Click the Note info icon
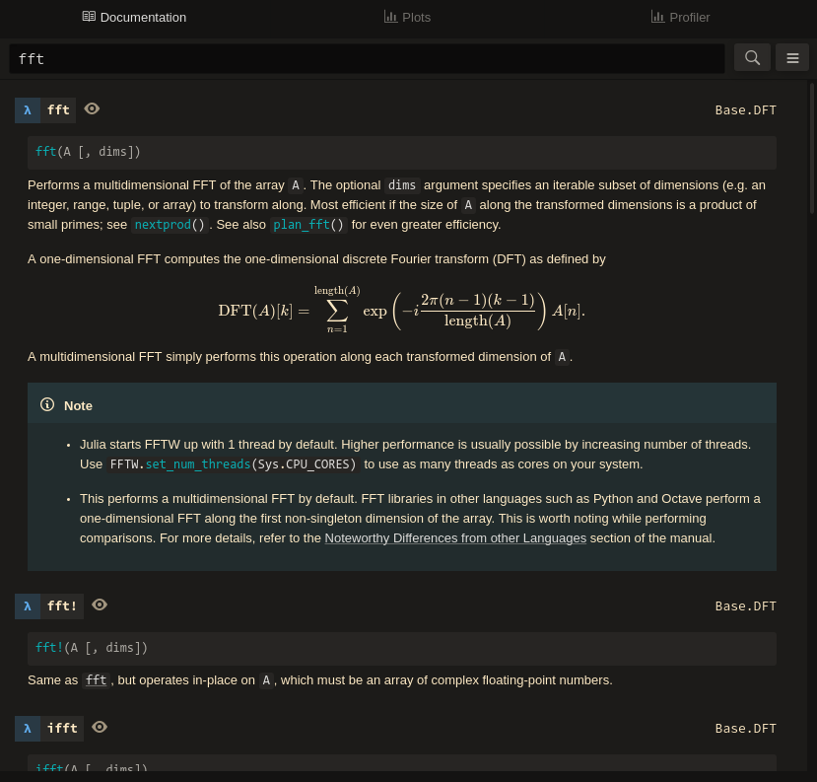 click(47, 404)
